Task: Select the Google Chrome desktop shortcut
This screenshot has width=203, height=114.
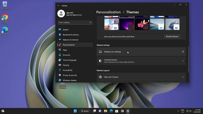Action: (5, 19)
